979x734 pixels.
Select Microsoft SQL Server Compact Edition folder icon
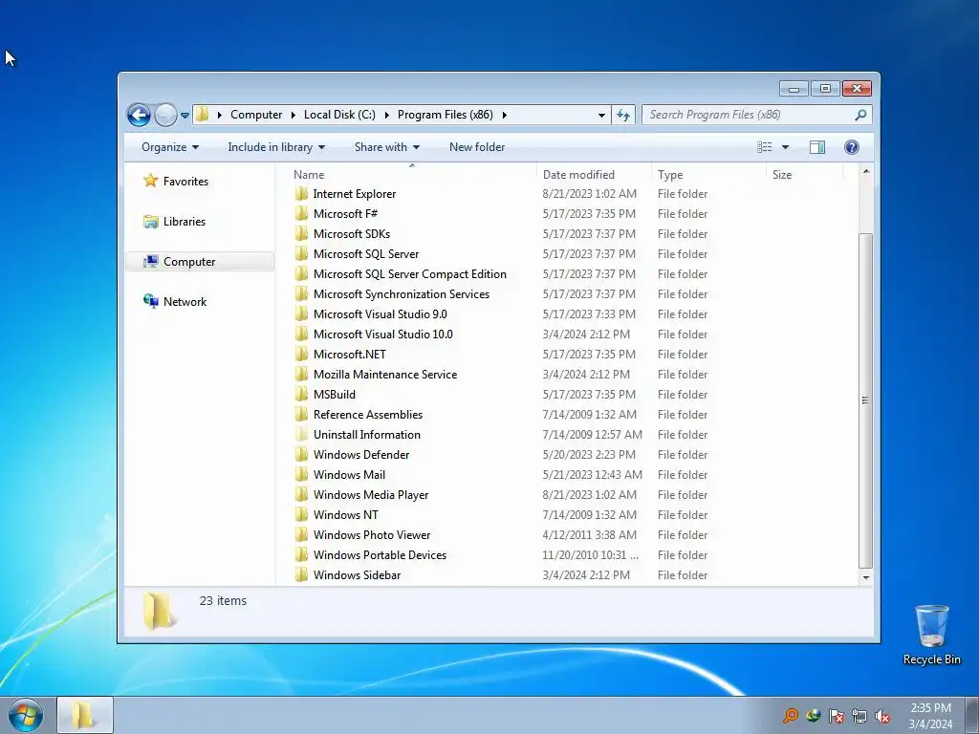click(x=301, y=274)
